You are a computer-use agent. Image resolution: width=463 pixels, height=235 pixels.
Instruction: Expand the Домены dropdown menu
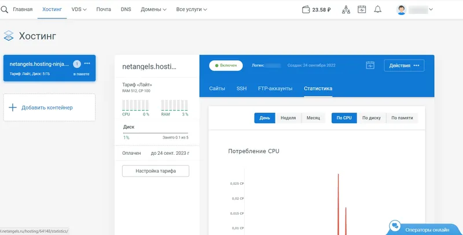pyautogui.click(x=153, y=9)
